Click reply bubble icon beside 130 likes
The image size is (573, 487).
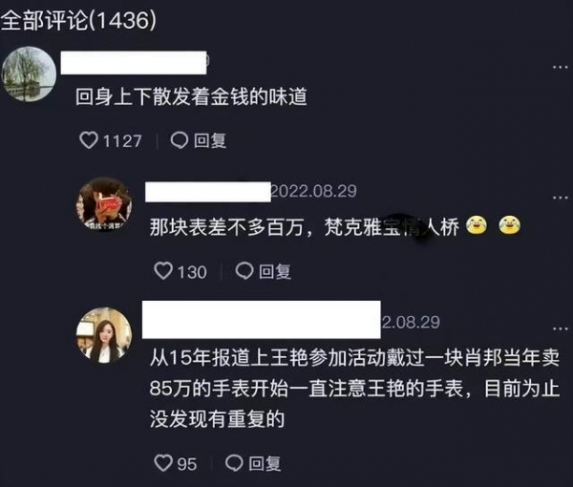pos(244,271)
